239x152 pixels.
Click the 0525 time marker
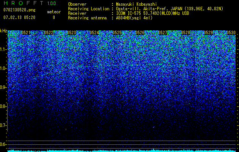117,33
